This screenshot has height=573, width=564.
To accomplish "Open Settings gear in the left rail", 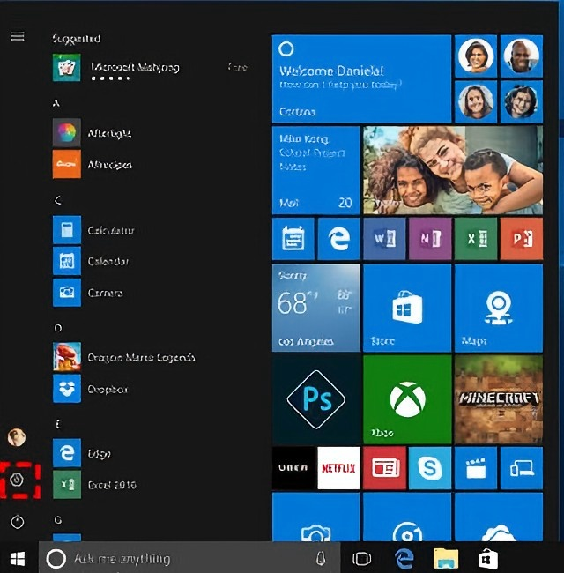I will (17, 480).
